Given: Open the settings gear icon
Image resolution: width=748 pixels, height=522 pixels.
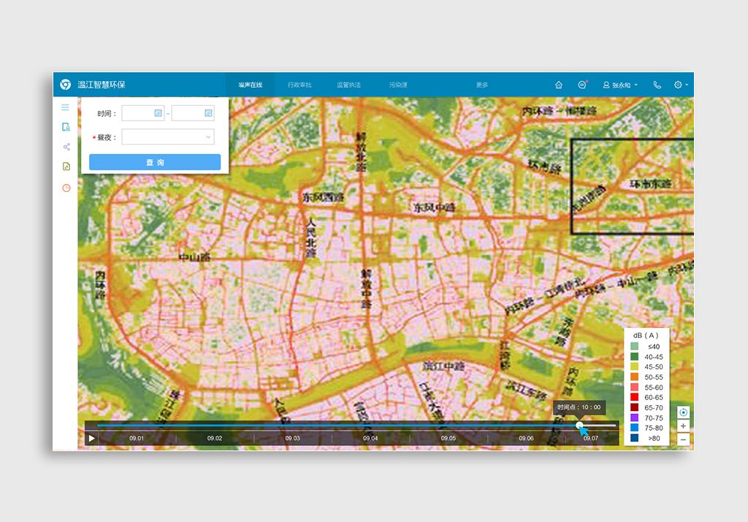Looking at the screenshot, I should pos(678,85).
